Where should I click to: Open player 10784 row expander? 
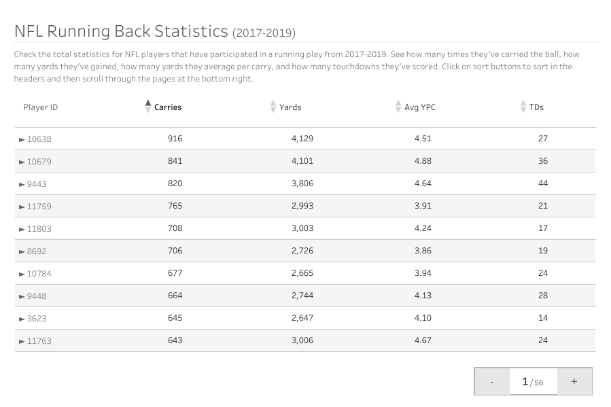coord(22,274)
